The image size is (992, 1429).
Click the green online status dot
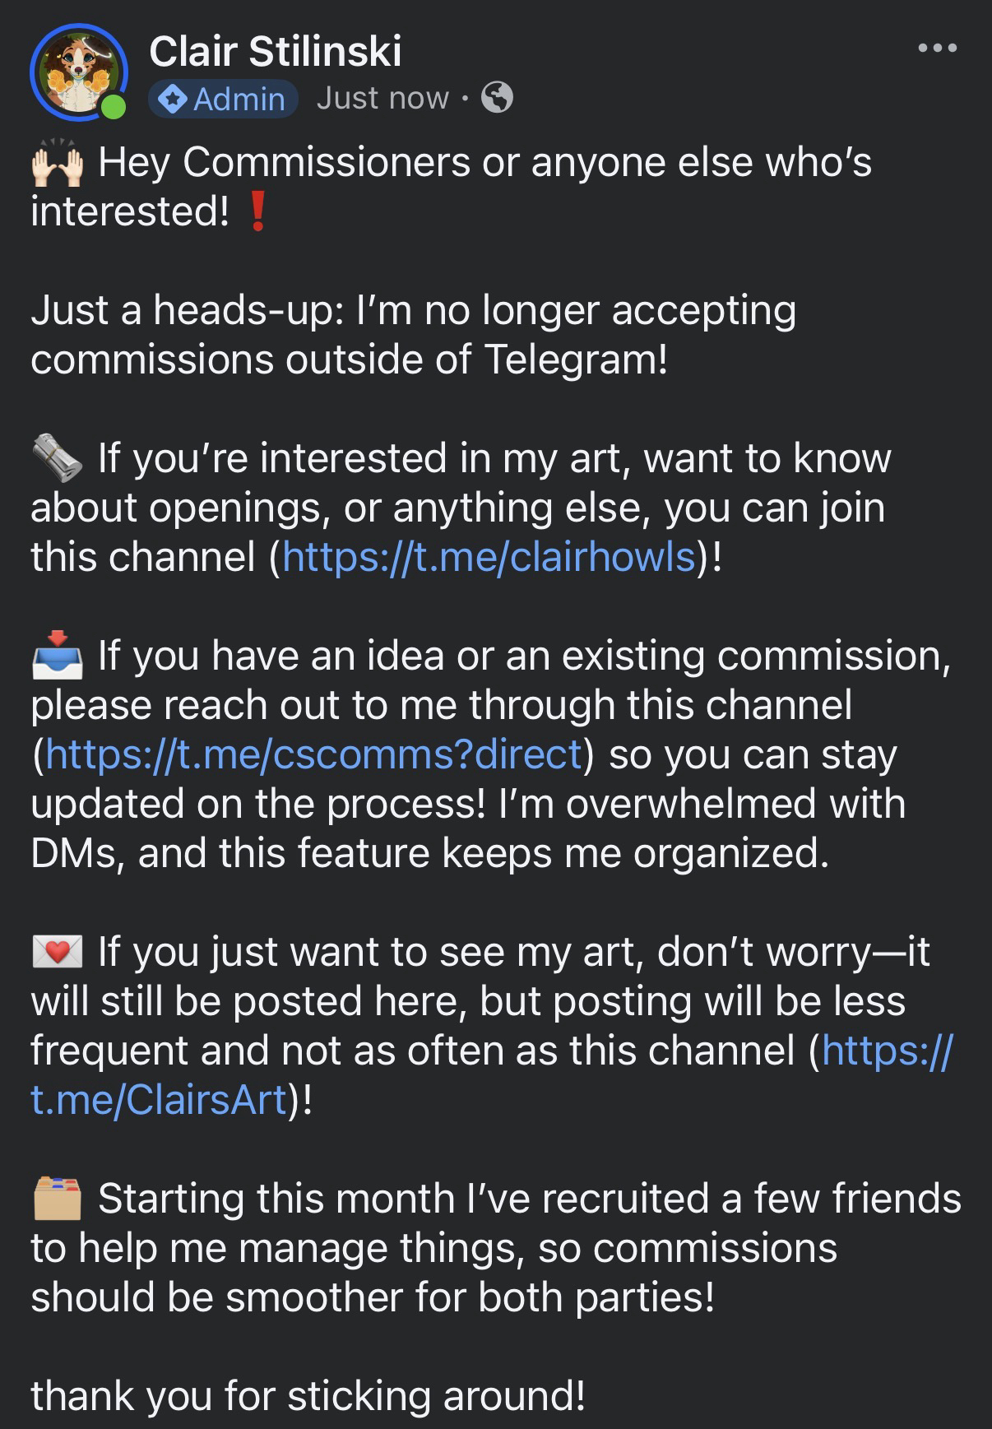click(114, 107)
